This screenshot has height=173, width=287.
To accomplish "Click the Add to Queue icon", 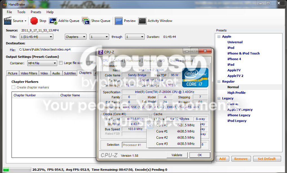I will pyautogui.click(x=53, y=21).
